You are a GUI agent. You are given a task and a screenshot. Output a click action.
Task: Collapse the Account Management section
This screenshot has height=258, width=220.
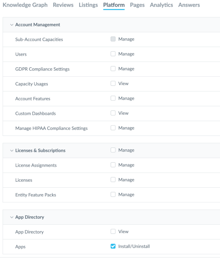coord(12,25)
